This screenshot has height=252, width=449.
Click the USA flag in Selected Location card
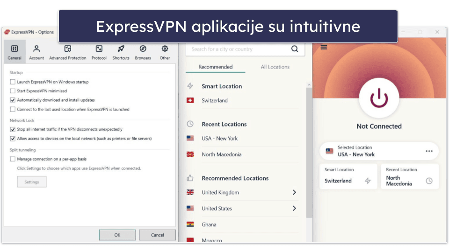[330, 151]
